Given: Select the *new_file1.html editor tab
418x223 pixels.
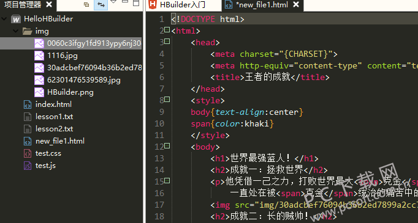Looking at the screenshot, I should [262, 5].
